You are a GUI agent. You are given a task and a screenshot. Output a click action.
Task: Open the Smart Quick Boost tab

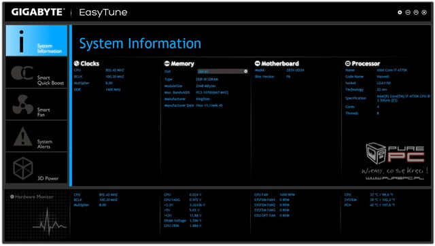pos(37,73)
